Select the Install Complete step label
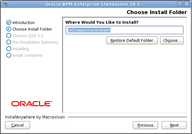 27,55
